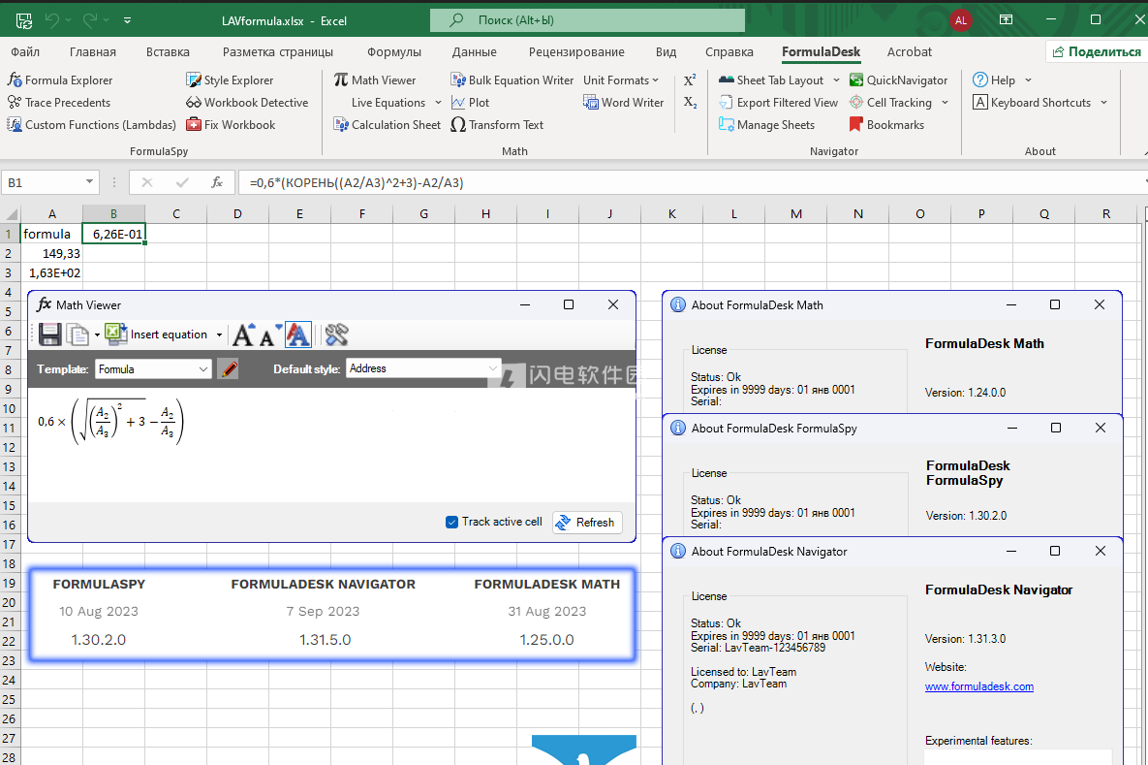Image resolution: width=1148 pixels, height=765 pixels.
Task: Open the Формулы ribbon tab
Action: (x=394, y=52)
